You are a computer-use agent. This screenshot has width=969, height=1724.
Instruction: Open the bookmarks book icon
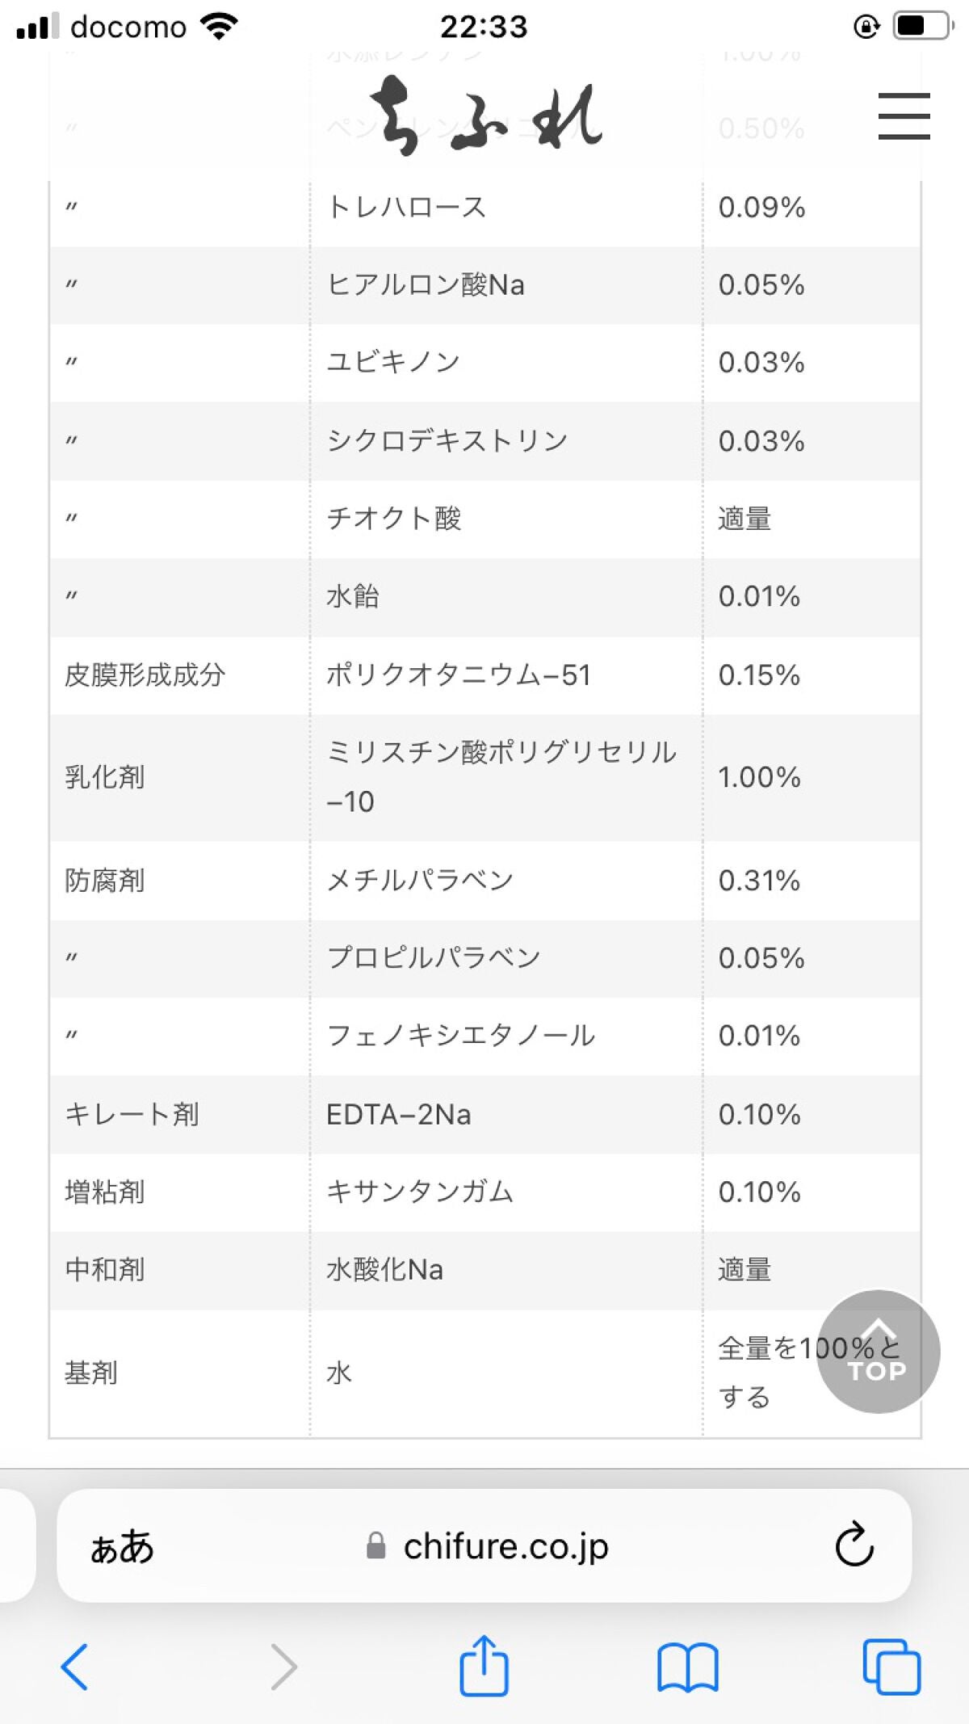coord(687,1666)
